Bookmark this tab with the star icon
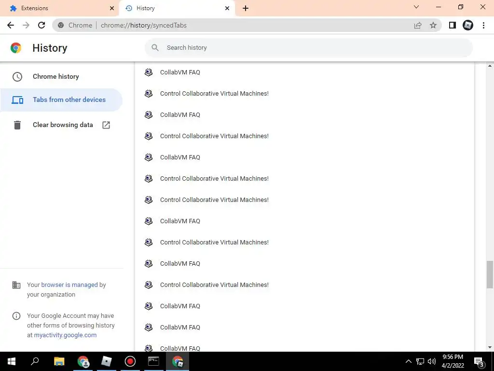This screenshot has width=494, height=371. point(433,25)
